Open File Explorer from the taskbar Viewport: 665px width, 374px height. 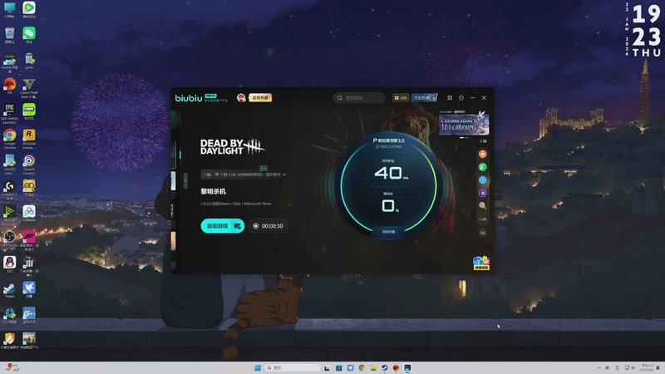372,367
